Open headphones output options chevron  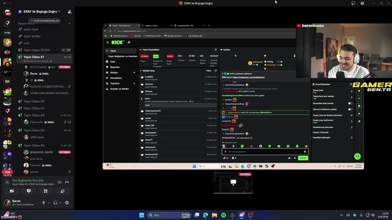click(60, 203)
